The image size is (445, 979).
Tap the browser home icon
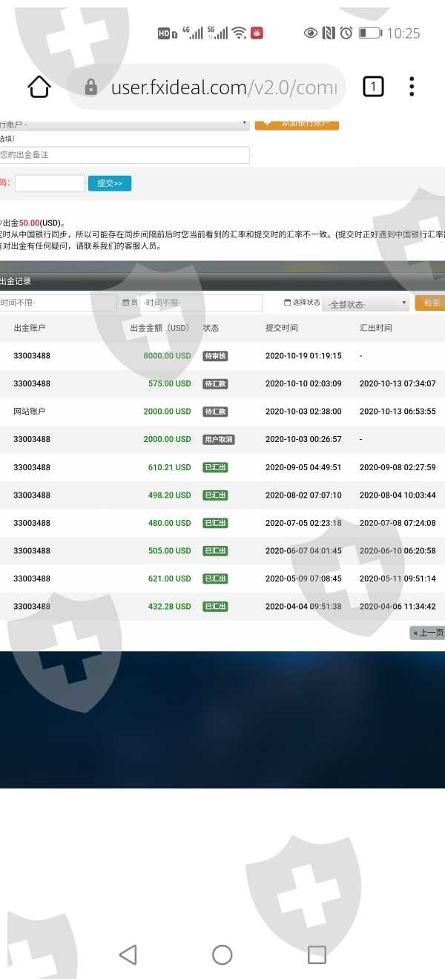pos(39,88)
